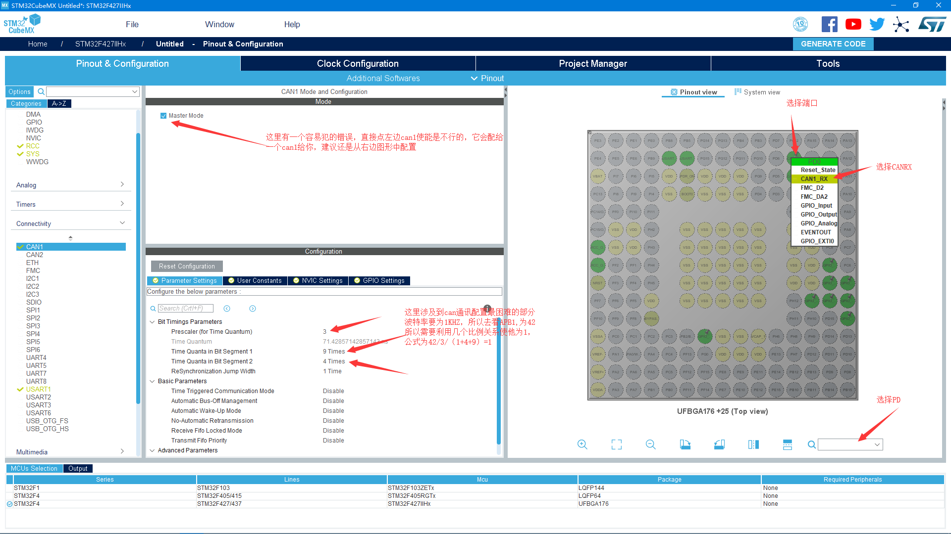Select USART1 in peripheral list
Viewport: 951px width, 534px height.
click(x=38, y=389)
